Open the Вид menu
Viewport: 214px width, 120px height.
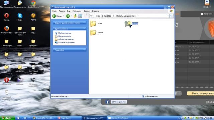(x=69, y=11)
